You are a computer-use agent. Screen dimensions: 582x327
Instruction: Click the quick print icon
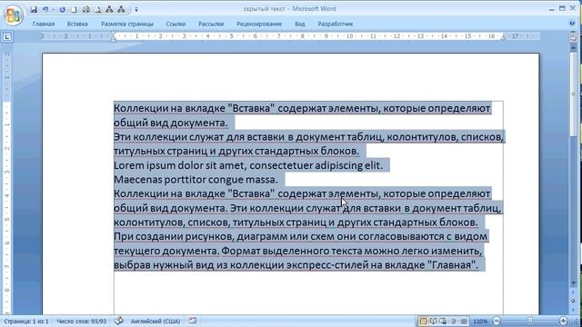tap(85, 10)
